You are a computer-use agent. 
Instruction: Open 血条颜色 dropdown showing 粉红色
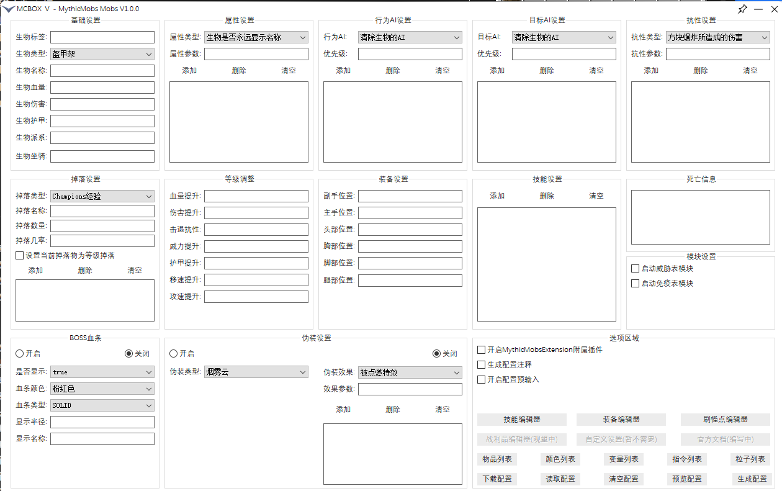[102, 389]
